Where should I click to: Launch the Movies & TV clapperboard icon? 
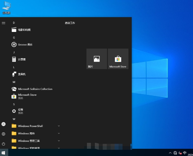[x=14, y=30]
